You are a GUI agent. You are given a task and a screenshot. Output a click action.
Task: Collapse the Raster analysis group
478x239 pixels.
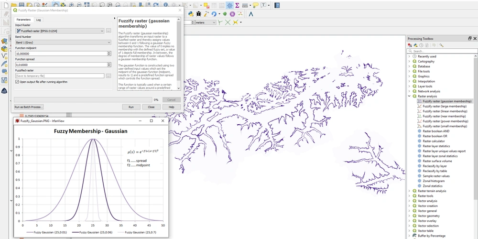410,96
